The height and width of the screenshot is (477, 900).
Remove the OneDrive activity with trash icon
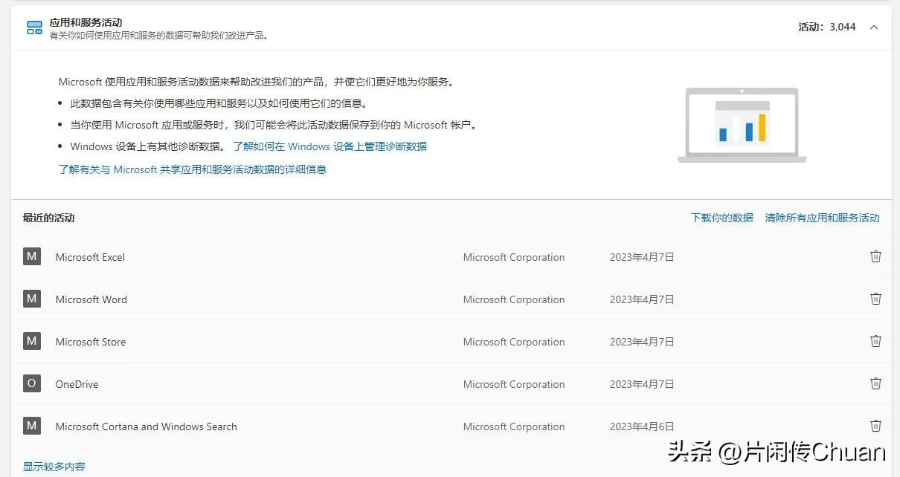[x=875, y=383]
